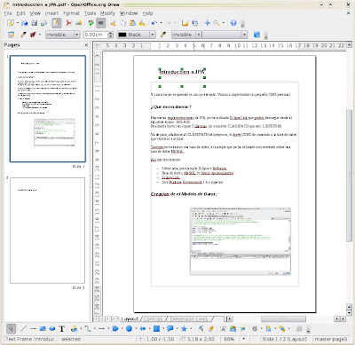This screenshot has width=355, height=345.
Task: Export directly as PDF icon
Action: click(x=68, y=23)
